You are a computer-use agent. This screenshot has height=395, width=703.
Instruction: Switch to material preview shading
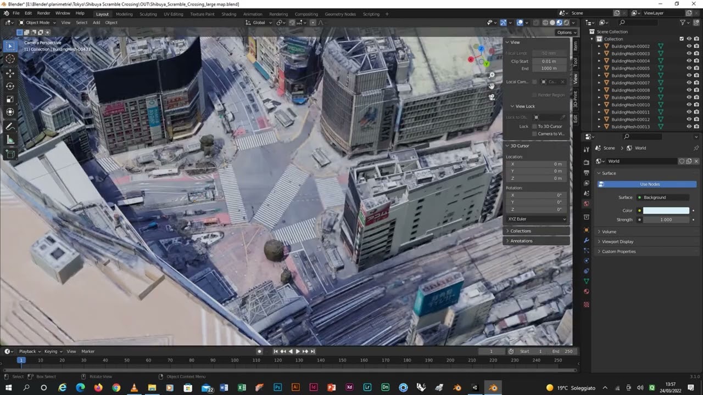[559, 22]
